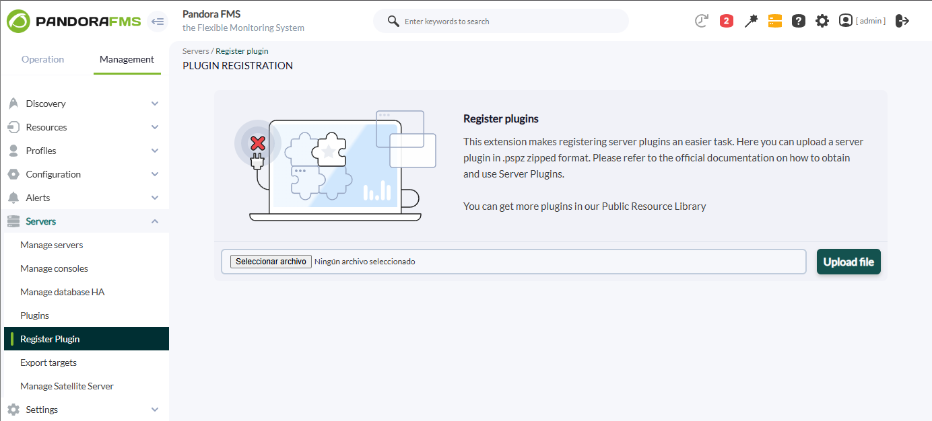The height and width of the screenshot is (421, 932).
Task: Click the logout icon
Action: click(902, 21)
